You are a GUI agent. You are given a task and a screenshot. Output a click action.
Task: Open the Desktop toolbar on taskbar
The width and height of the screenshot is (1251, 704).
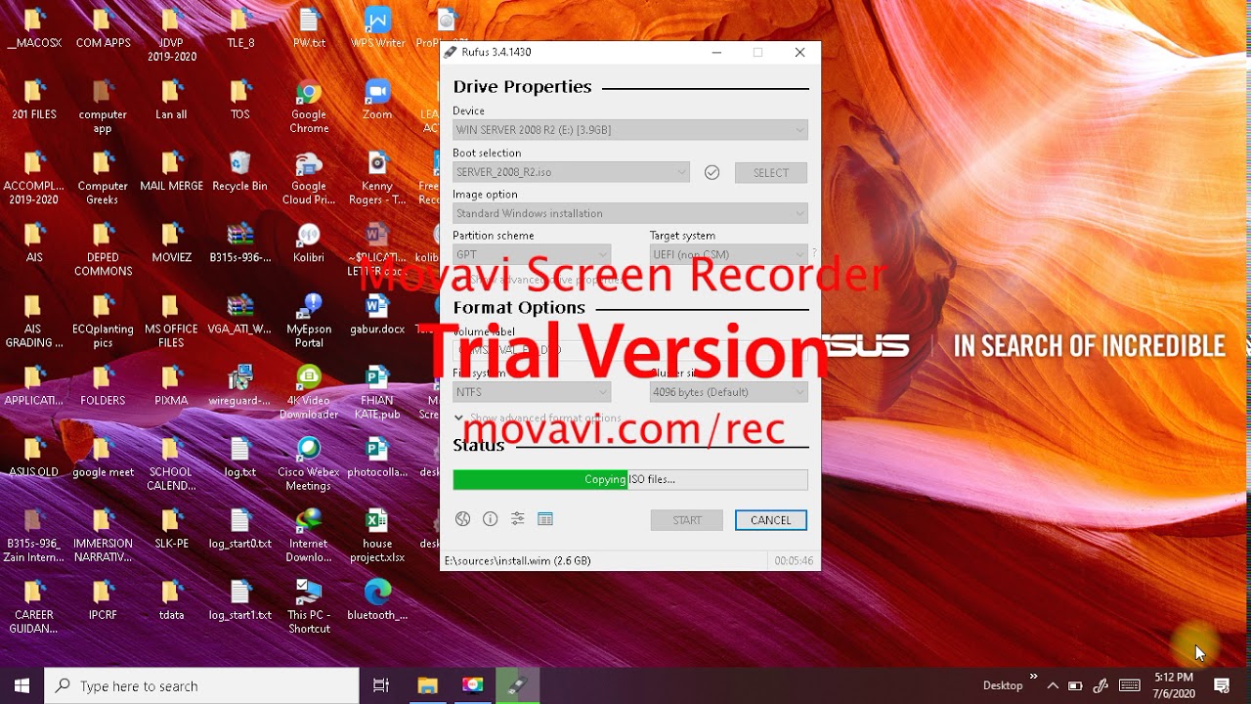pos(1003,685)
